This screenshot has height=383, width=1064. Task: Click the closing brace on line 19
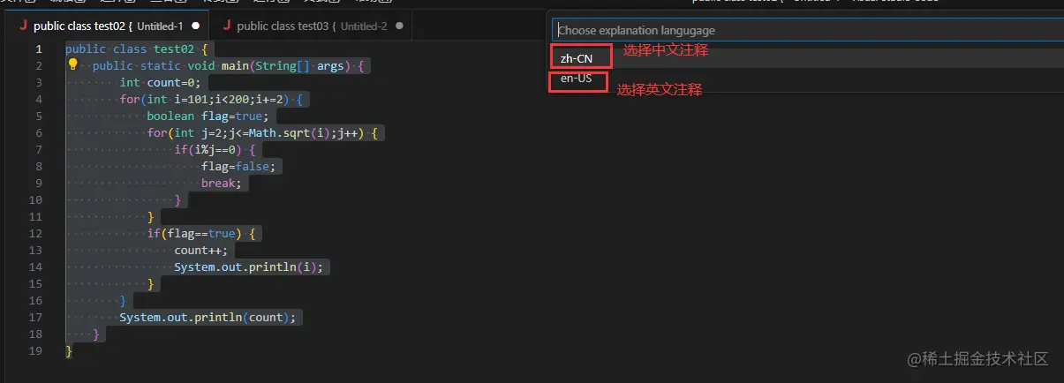69,350
